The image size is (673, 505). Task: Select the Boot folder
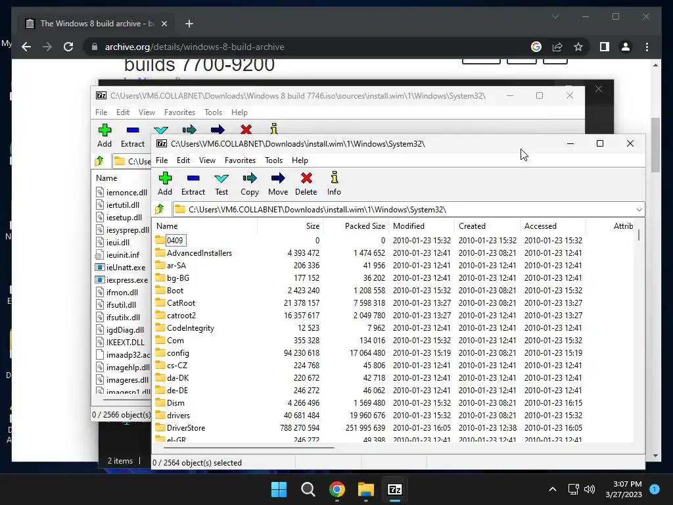pos(175,290)
